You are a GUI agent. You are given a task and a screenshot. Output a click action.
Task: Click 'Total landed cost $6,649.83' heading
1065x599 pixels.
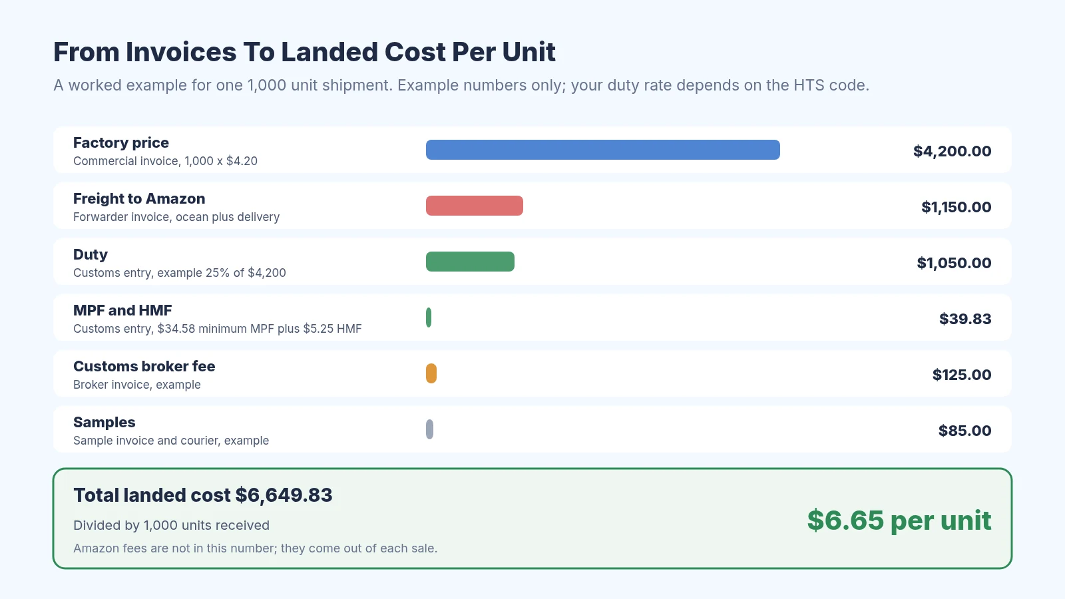tap(203, 495)
